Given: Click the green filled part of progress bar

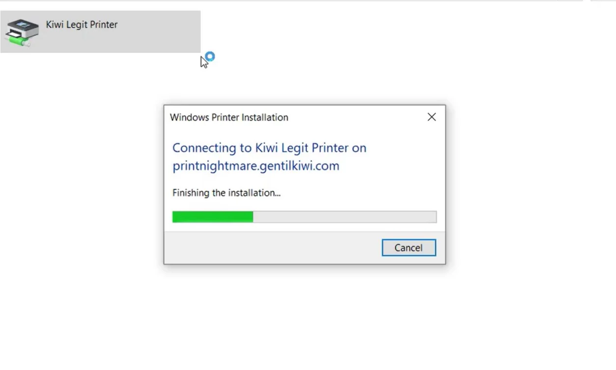Looking at the screenshot, I should coord(213,217).
